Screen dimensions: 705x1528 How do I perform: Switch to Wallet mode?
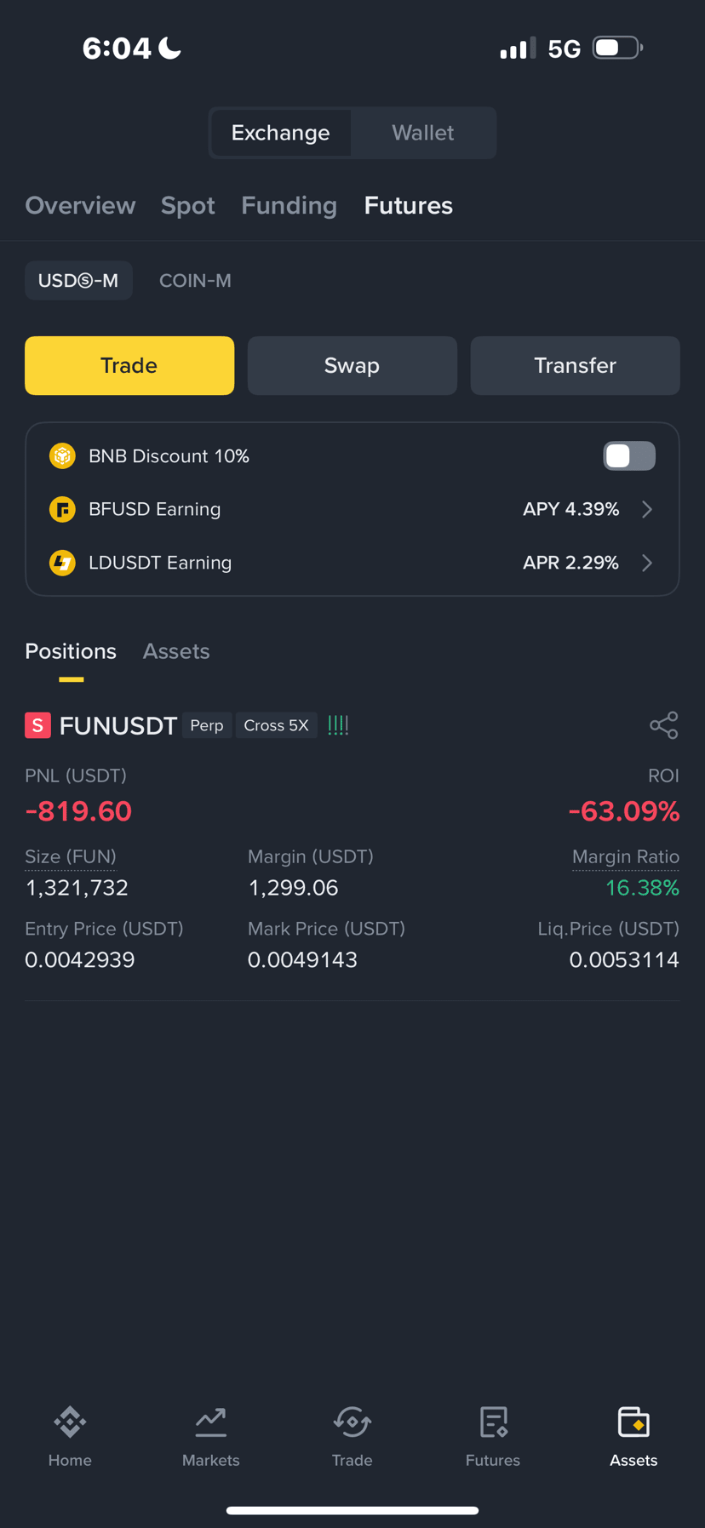(x=422, y=133)
